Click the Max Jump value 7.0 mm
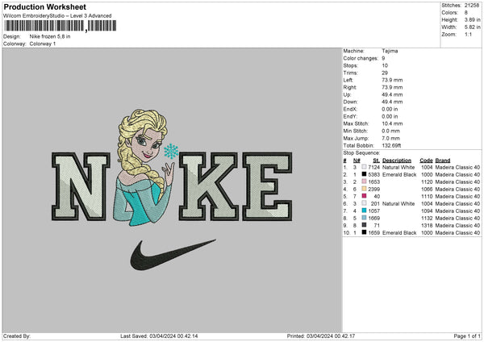Screen dimensions: 484x342 point(390,138)
